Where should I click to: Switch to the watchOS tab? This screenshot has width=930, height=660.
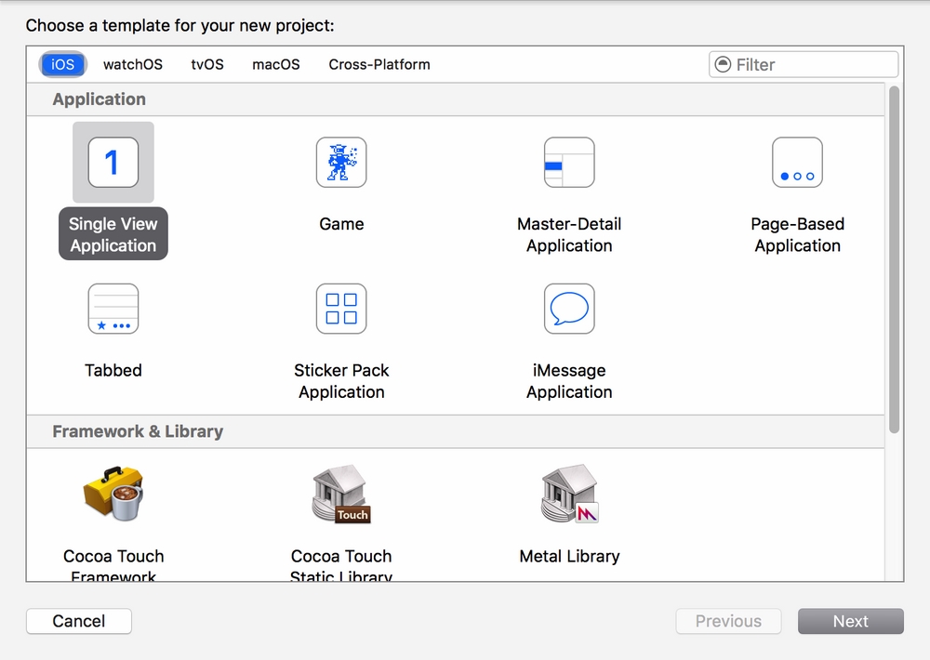pos(132,64)
